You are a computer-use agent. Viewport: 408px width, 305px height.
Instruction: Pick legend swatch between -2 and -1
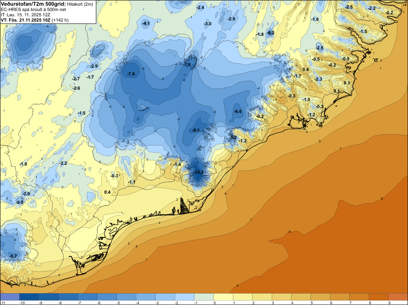click(184, 297)
